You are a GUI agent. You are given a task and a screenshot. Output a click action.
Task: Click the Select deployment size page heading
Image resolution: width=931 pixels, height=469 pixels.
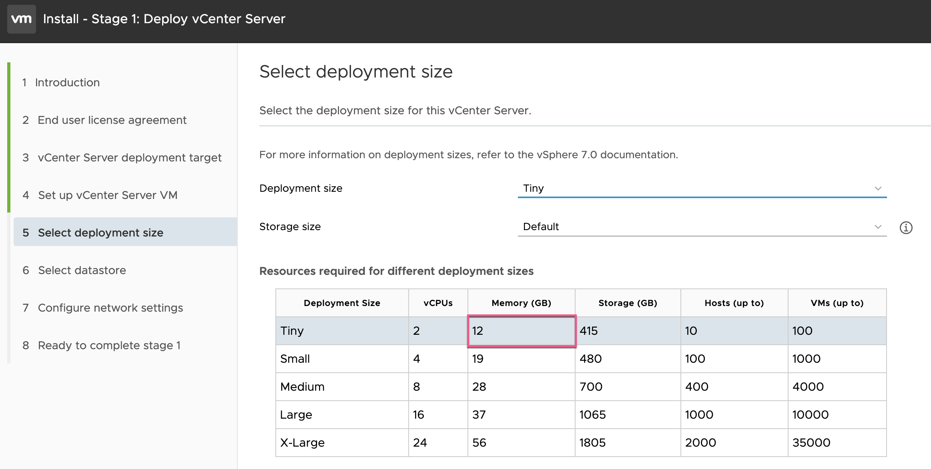(356, 72)
